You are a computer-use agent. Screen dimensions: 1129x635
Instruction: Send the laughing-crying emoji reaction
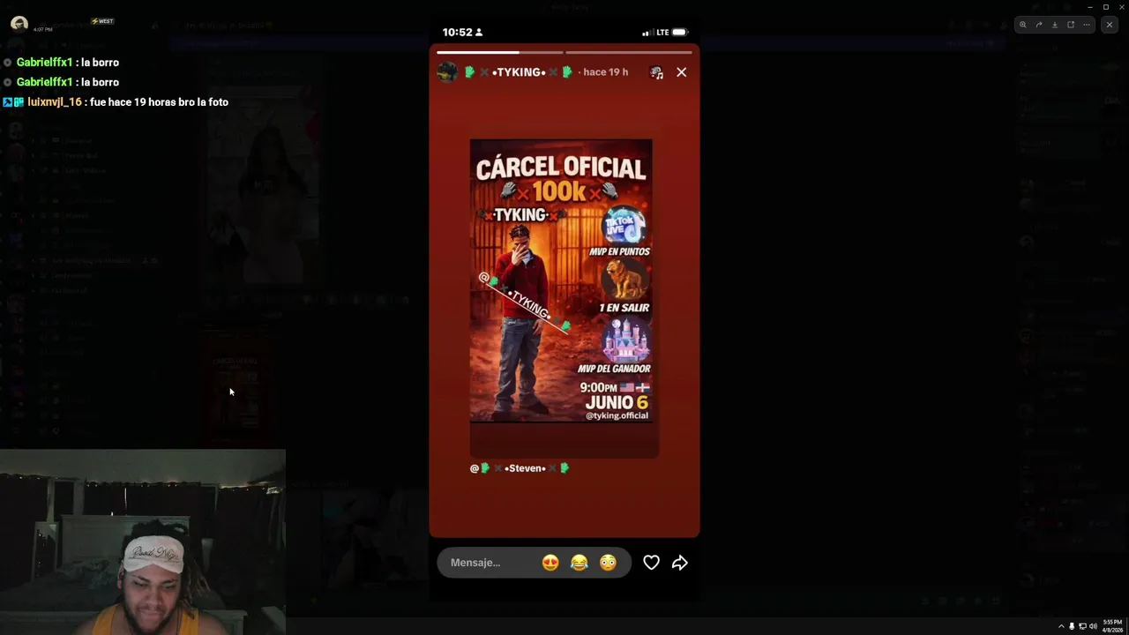pos(579,563)
